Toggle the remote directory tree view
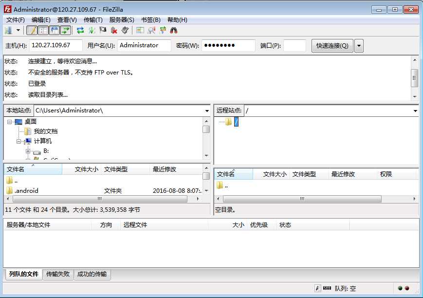 pos(55,30)
